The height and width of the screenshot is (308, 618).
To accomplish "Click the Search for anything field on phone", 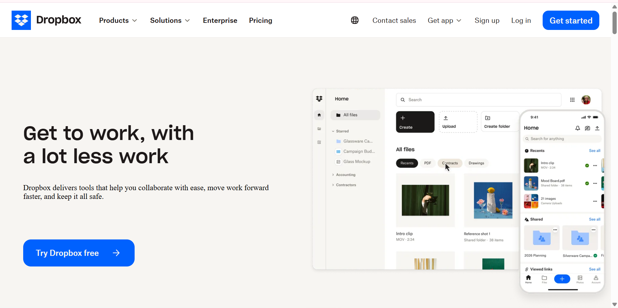I will pos(562,139).
